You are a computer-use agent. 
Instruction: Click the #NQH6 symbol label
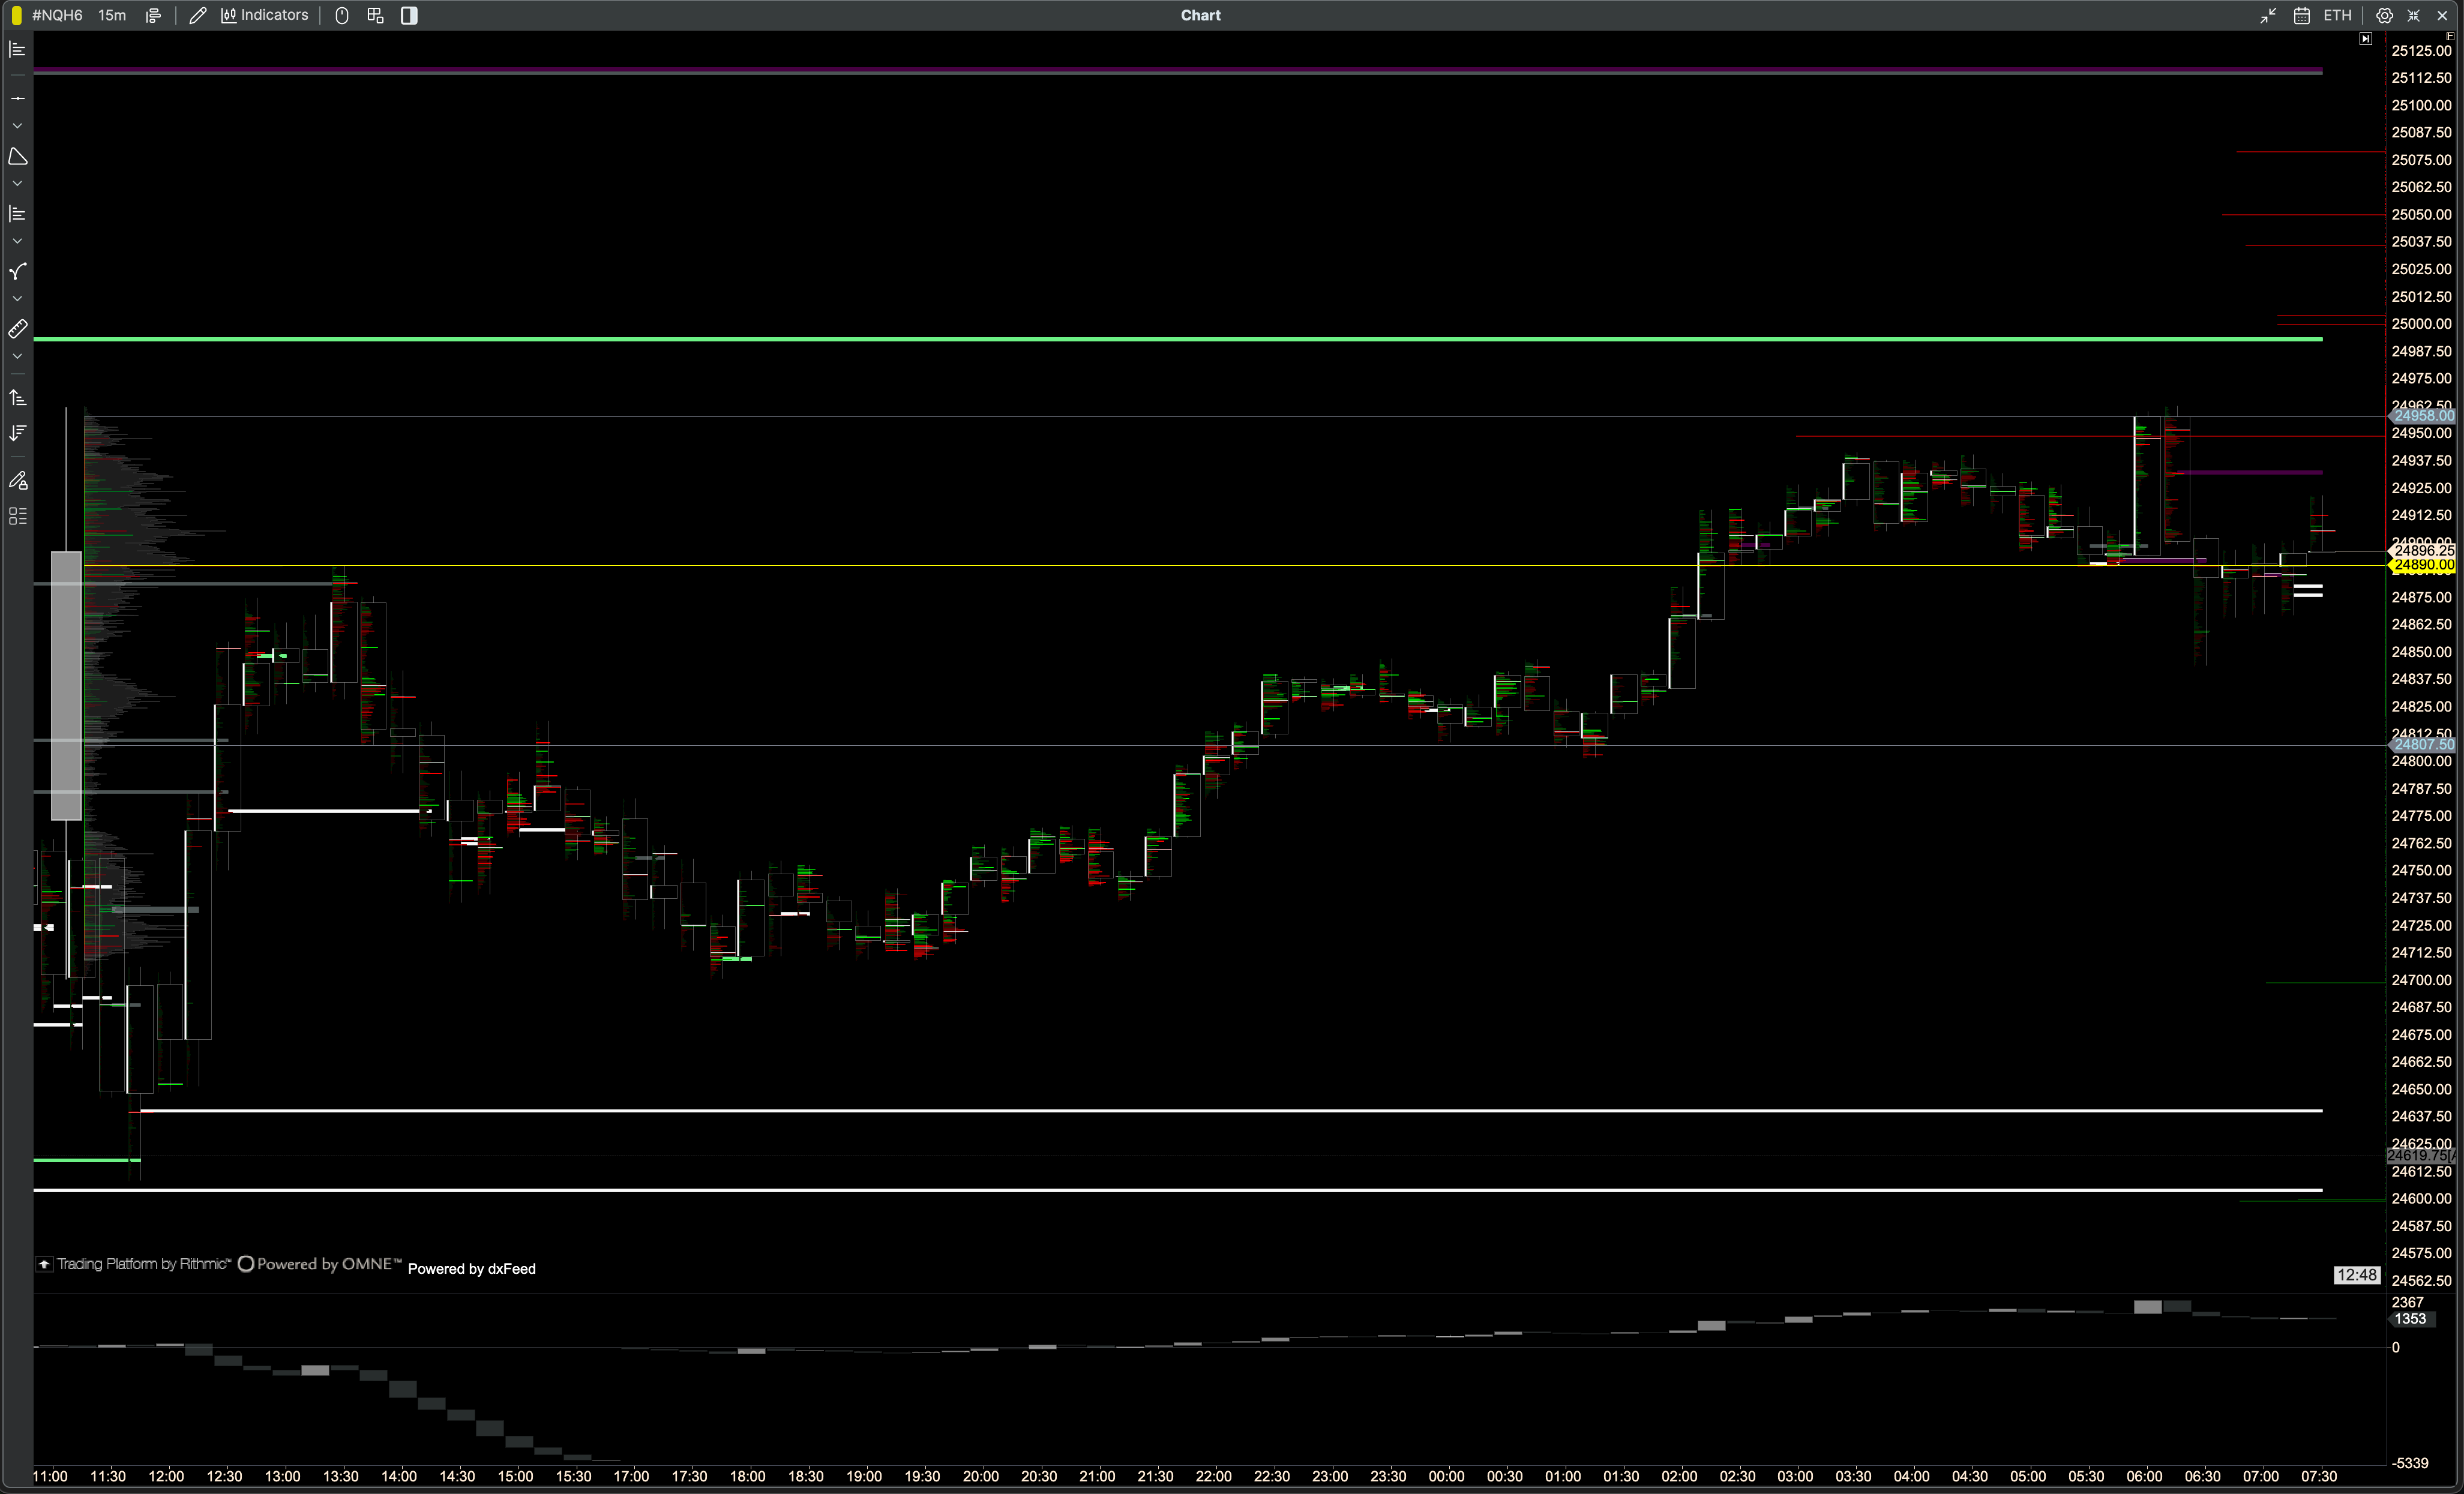click(x=57, y=15)
